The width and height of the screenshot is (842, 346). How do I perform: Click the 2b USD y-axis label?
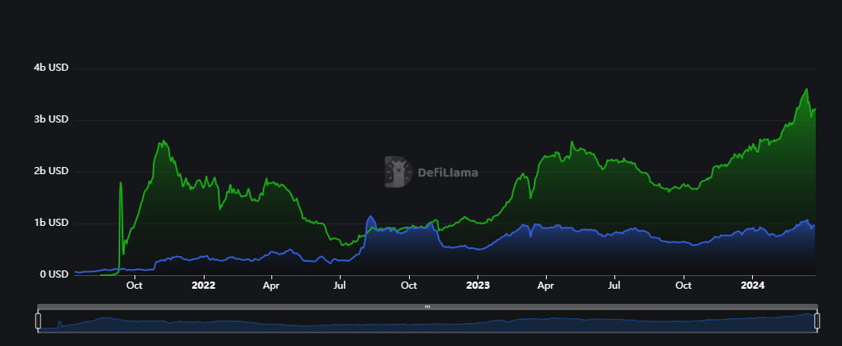click(x=51, y=171)
